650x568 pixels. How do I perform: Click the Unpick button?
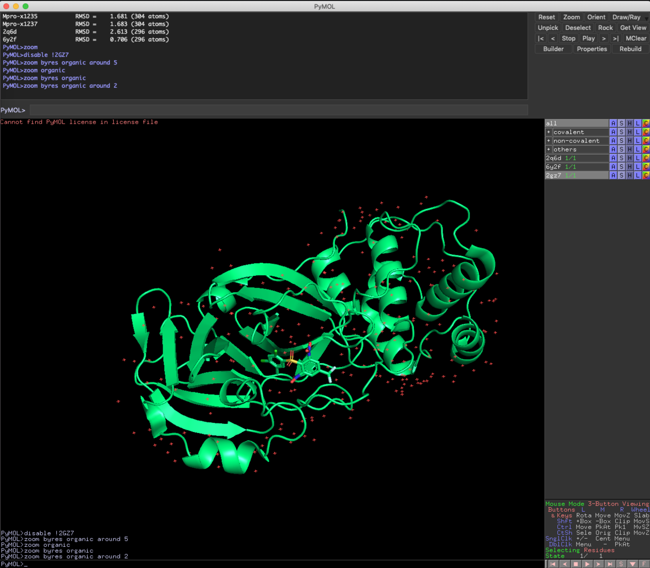click(x=548, y=28)
